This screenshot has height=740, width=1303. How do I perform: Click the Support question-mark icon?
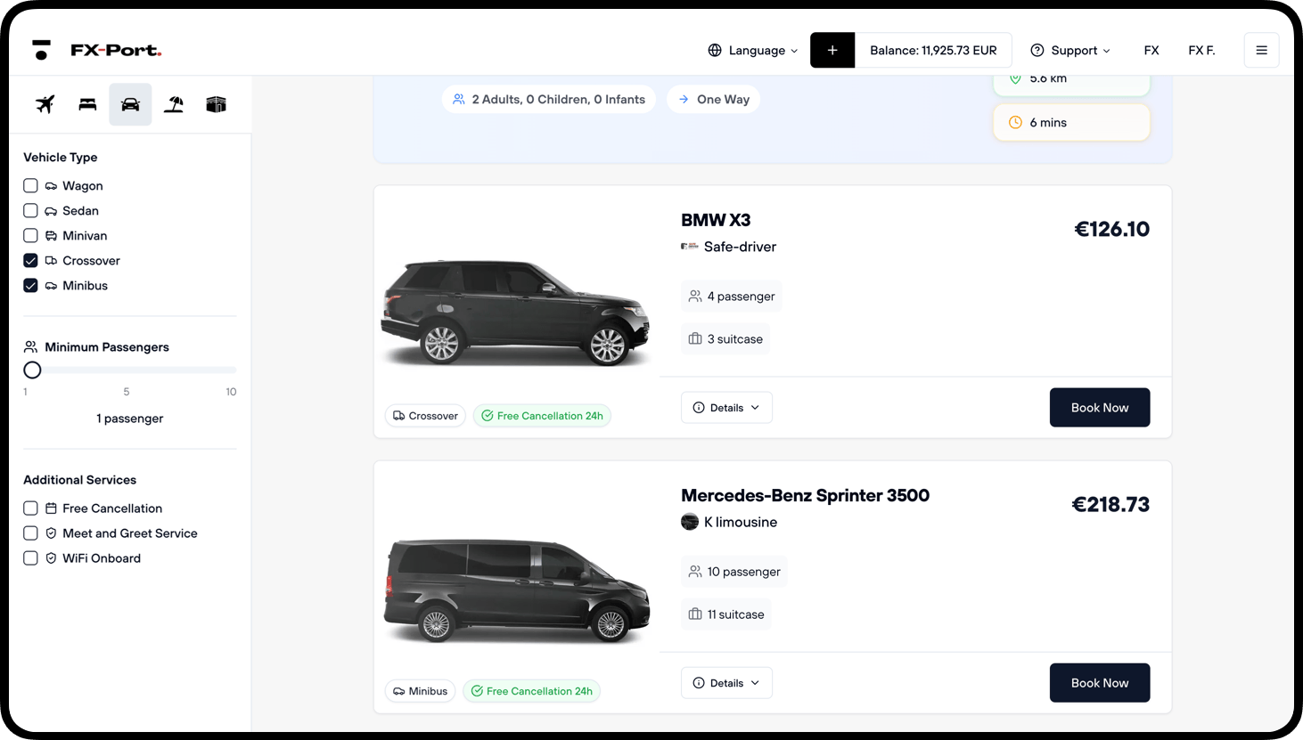pos(1037,50)
